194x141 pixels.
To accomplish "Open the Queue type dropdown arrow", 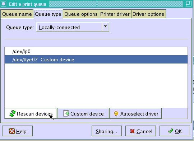I will point(105,27).
